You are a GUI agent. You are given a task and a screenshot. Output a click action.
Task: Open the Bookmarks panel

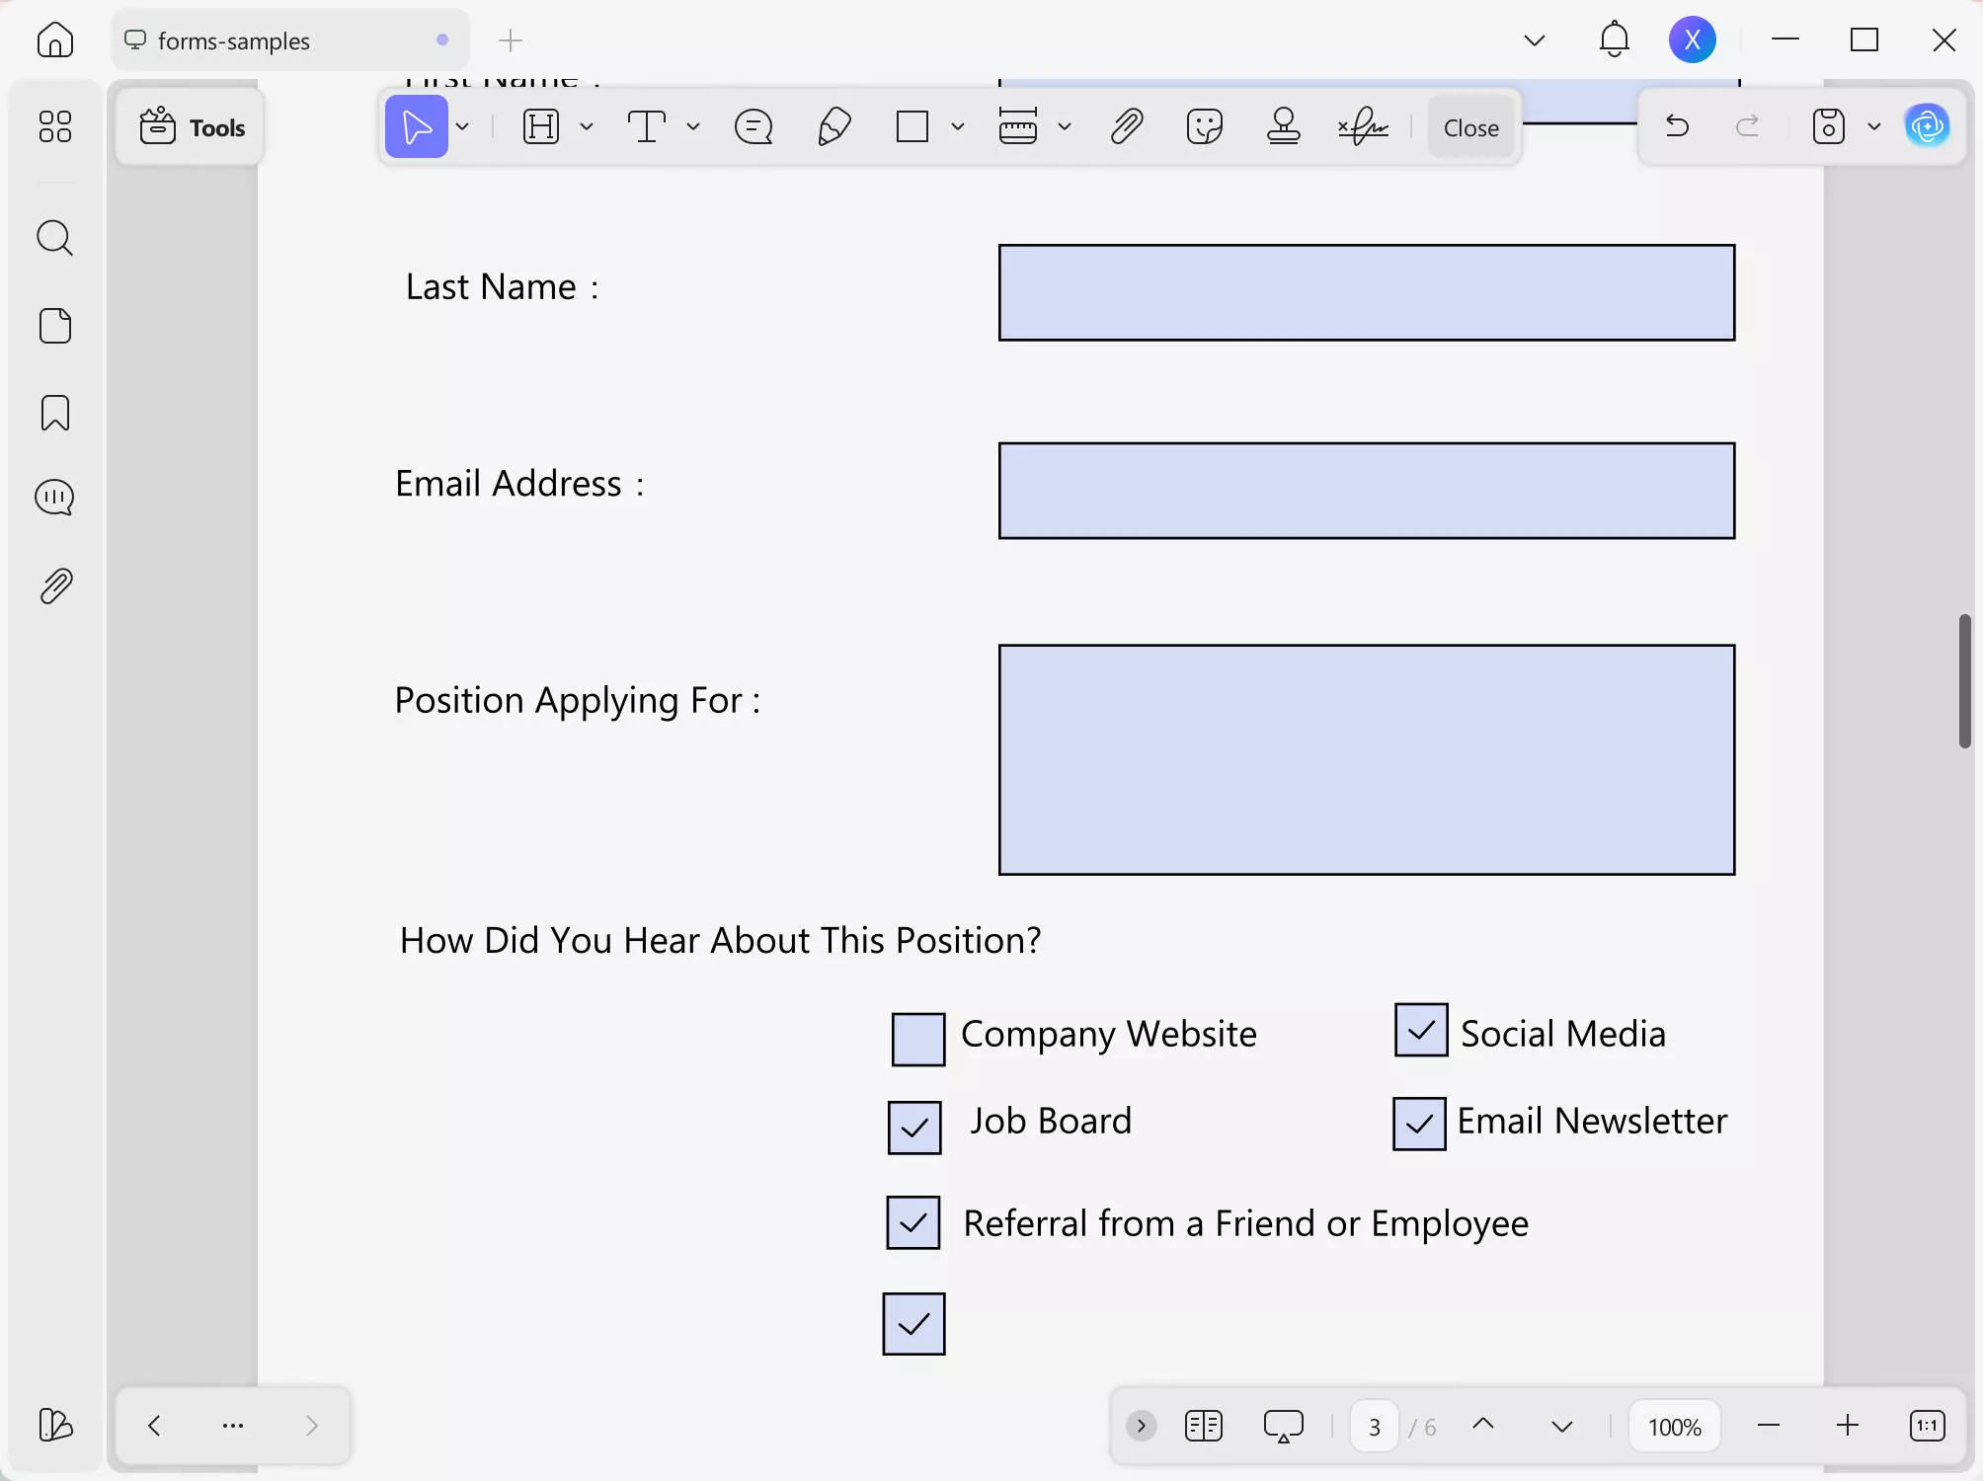tap(55, 413)
